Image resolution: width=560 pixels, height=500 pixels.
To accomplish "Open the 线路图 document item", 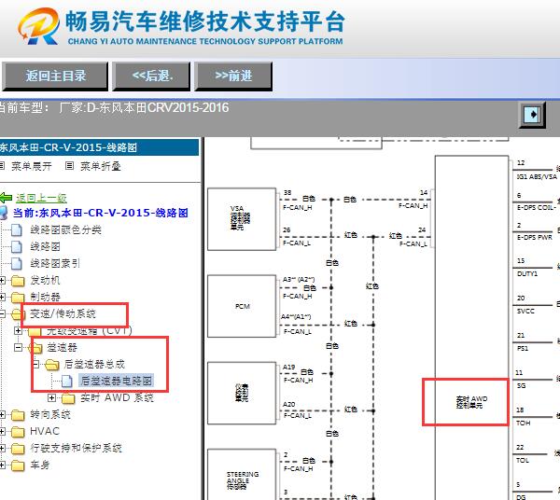I will 45,246.
